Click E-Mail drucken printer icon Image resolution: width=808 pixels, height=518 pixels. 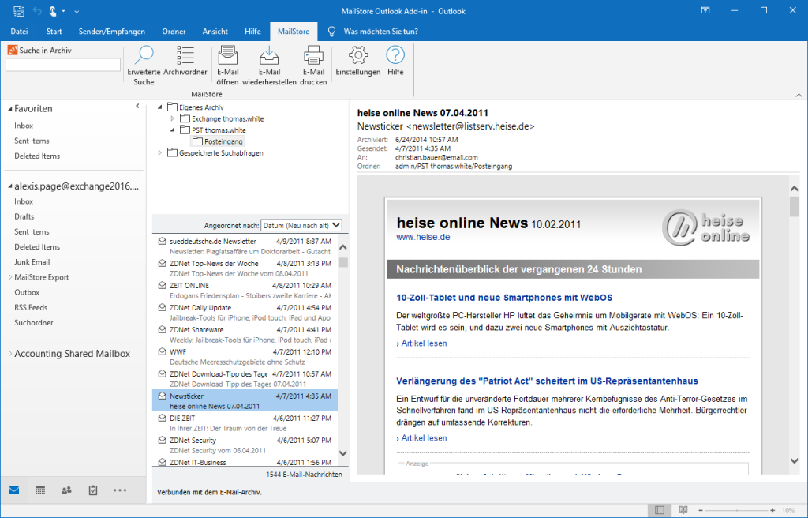pyautogui.click(x=313, y=56)
